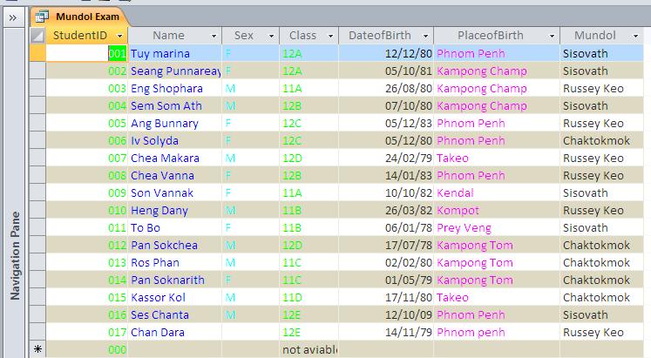Open the Class column filter dropdown
This screenshot has height=358, width=651.
tap(330, 36)
